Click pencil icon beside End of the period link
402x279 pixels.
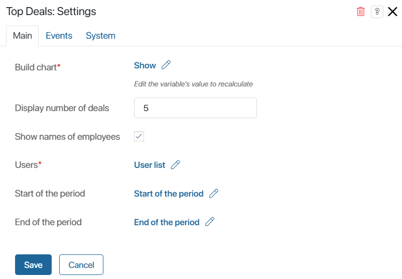210,222
